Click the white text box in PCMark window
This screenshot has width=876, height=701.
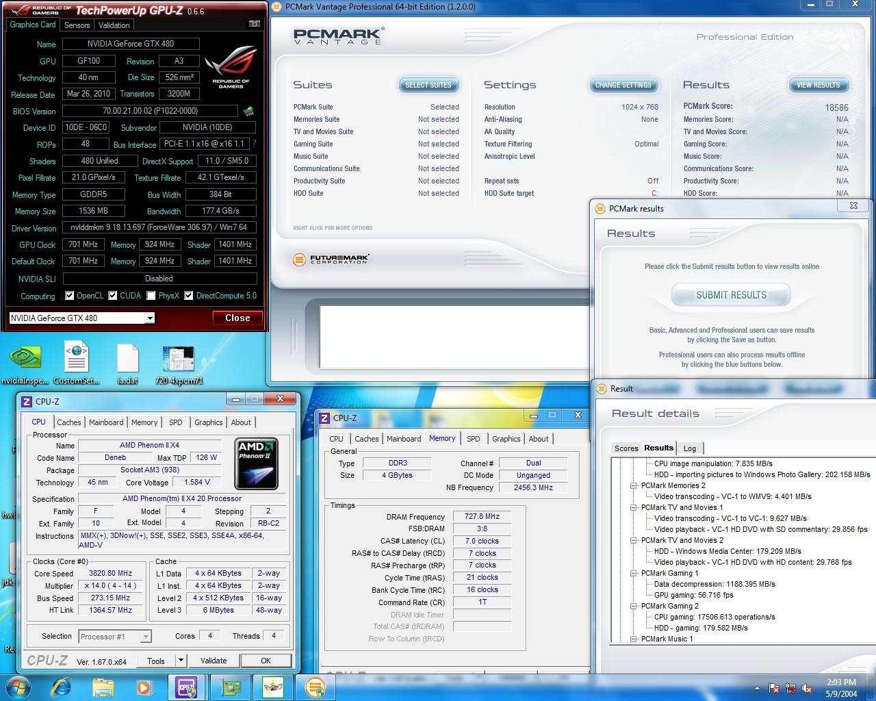(x=454, y=336)
